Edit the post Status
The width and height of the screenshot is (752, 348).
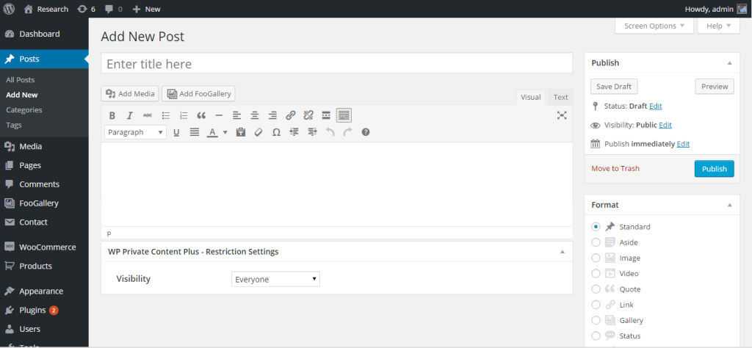point(656,106)
